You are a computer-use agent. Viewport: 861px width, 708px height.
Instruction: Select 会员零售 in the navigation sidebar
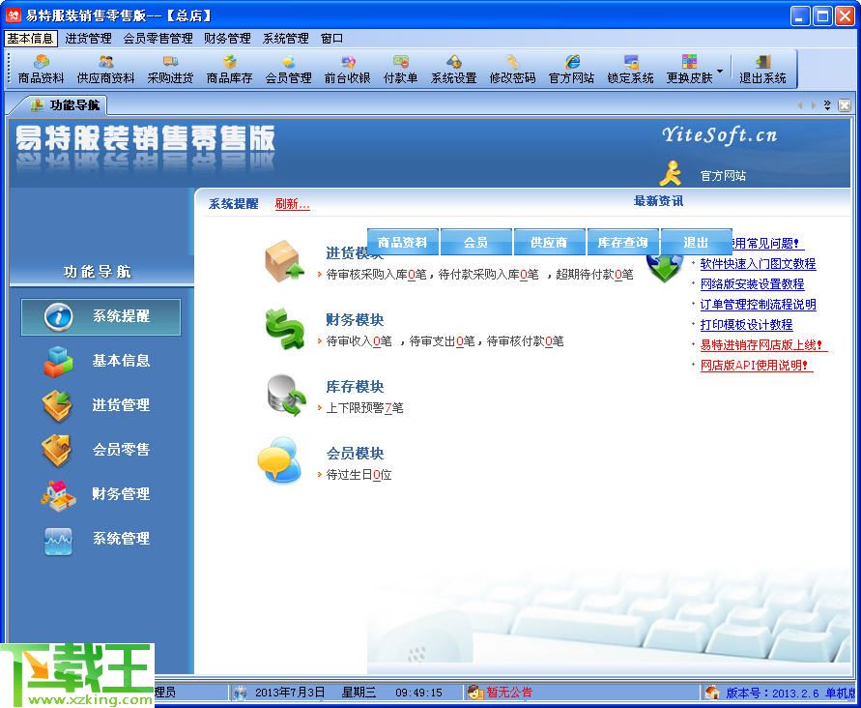pos(97,450)
